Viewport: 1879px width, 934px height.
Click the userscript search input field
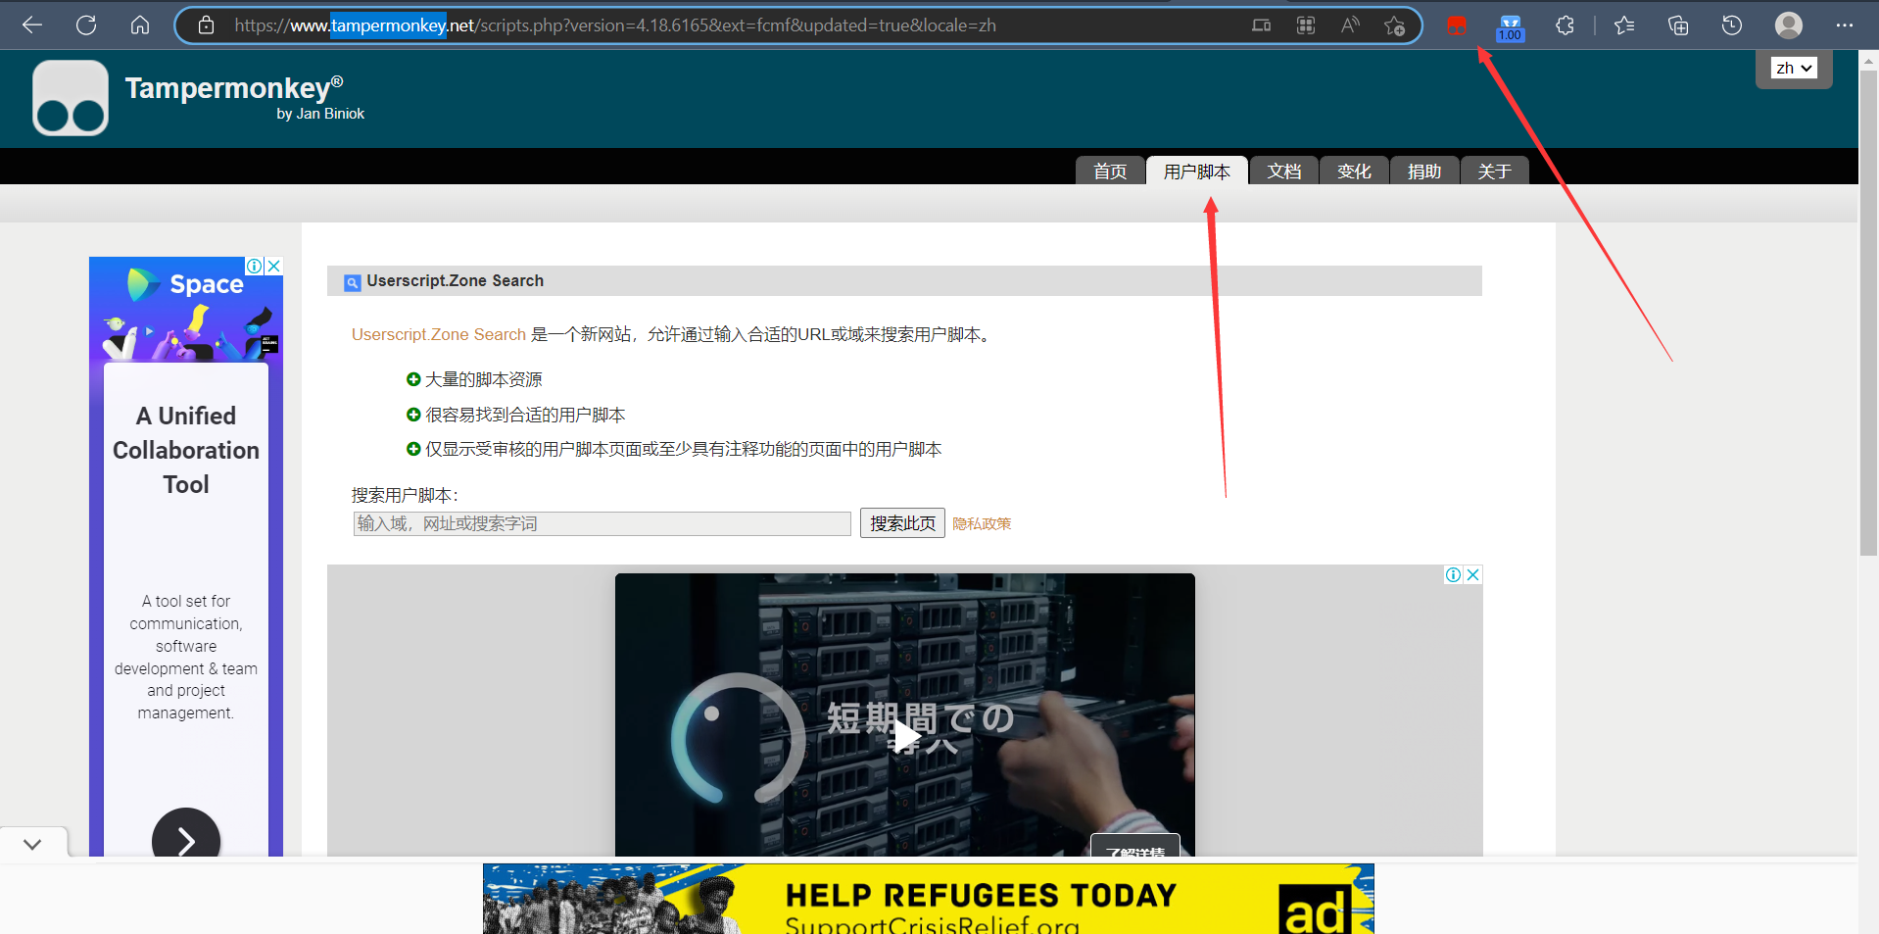point(602,523)
